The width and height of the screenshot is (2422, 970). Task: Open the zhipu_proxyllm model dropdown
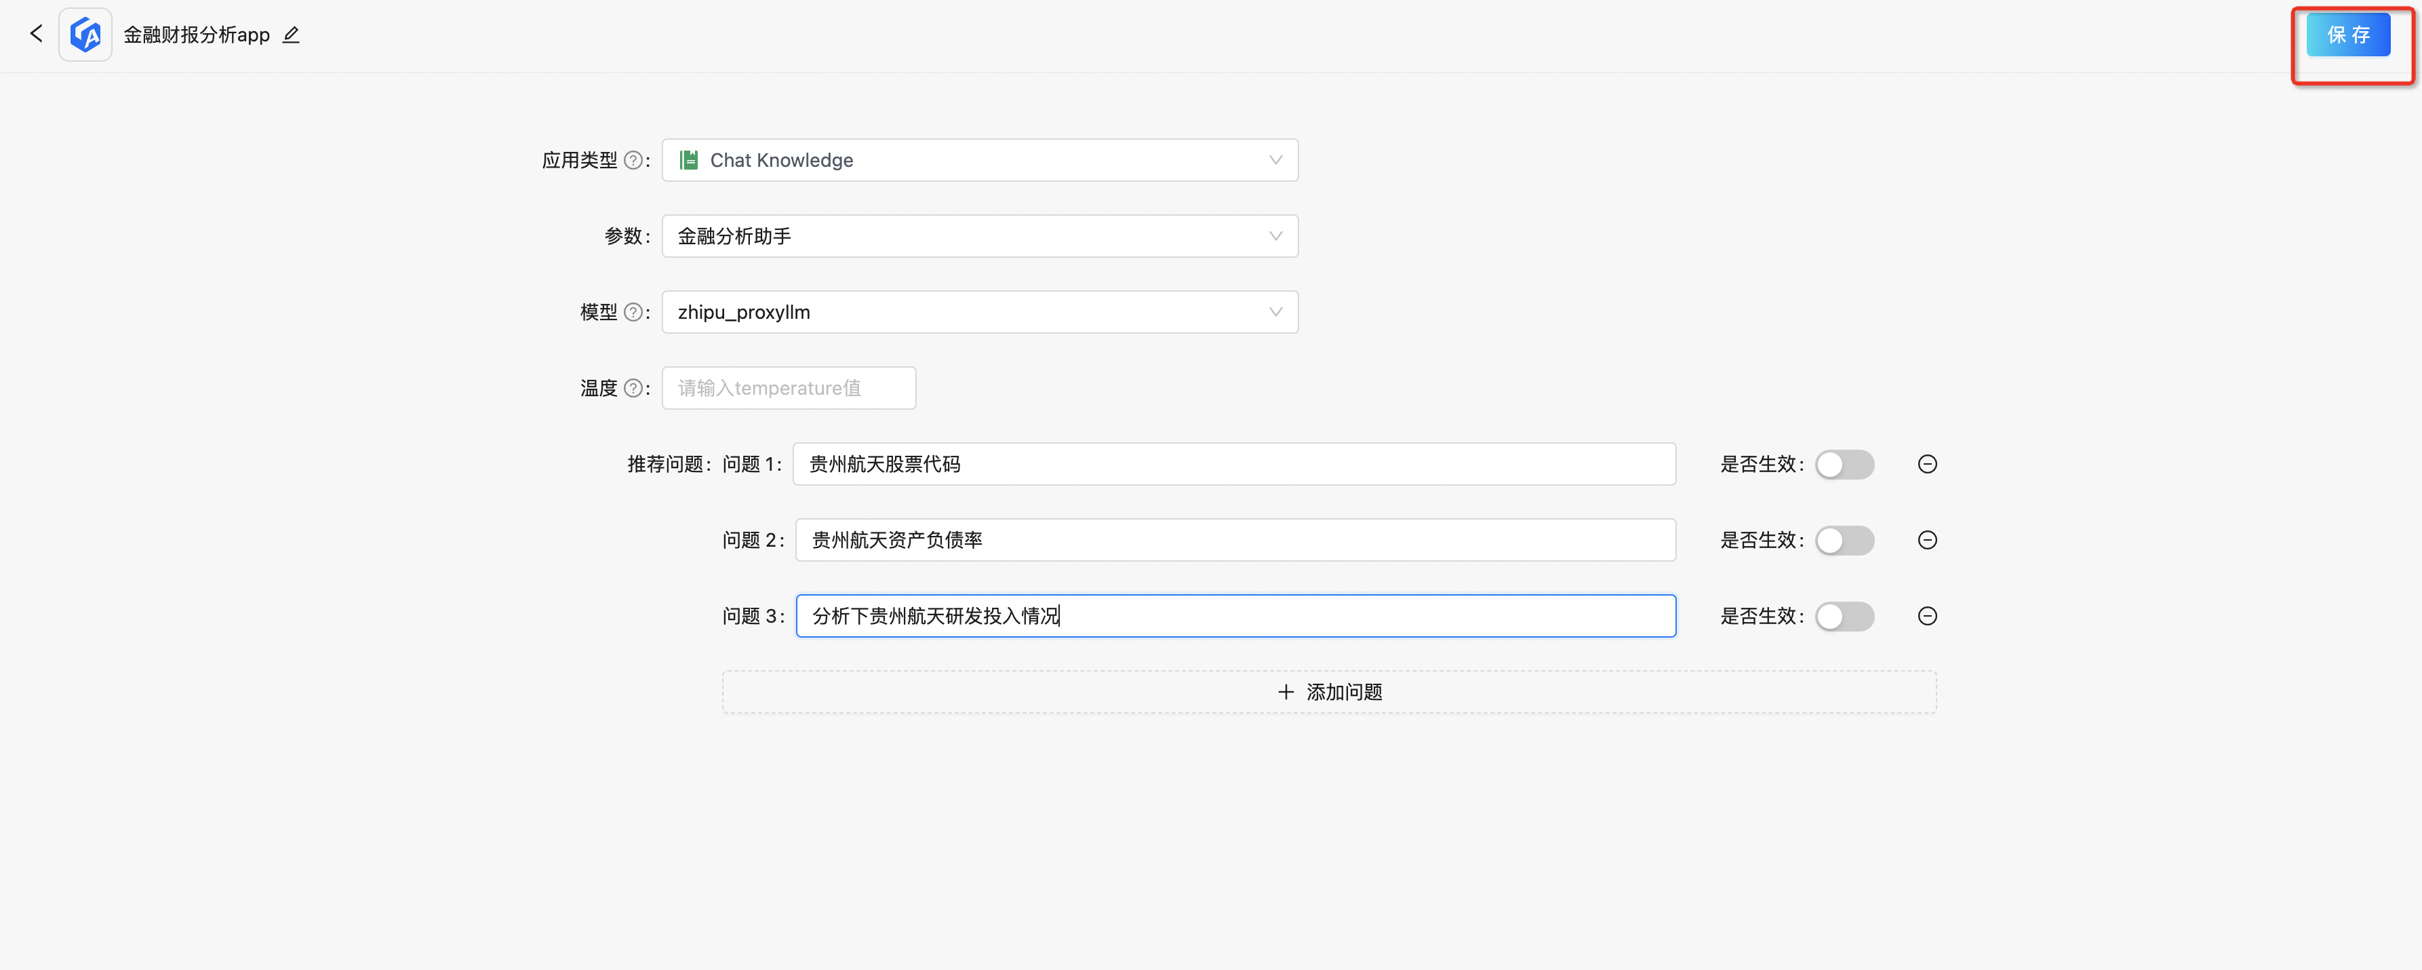(x=978, y=312)
